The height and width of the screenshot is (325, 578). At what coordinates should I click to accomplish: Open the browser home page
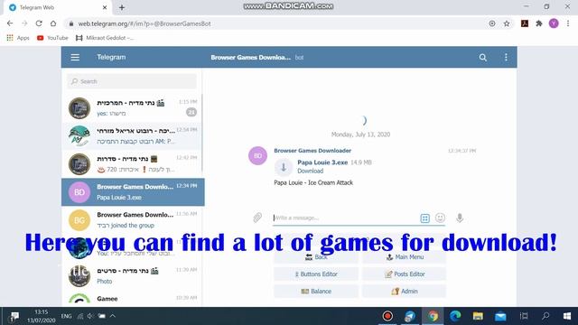53,23
